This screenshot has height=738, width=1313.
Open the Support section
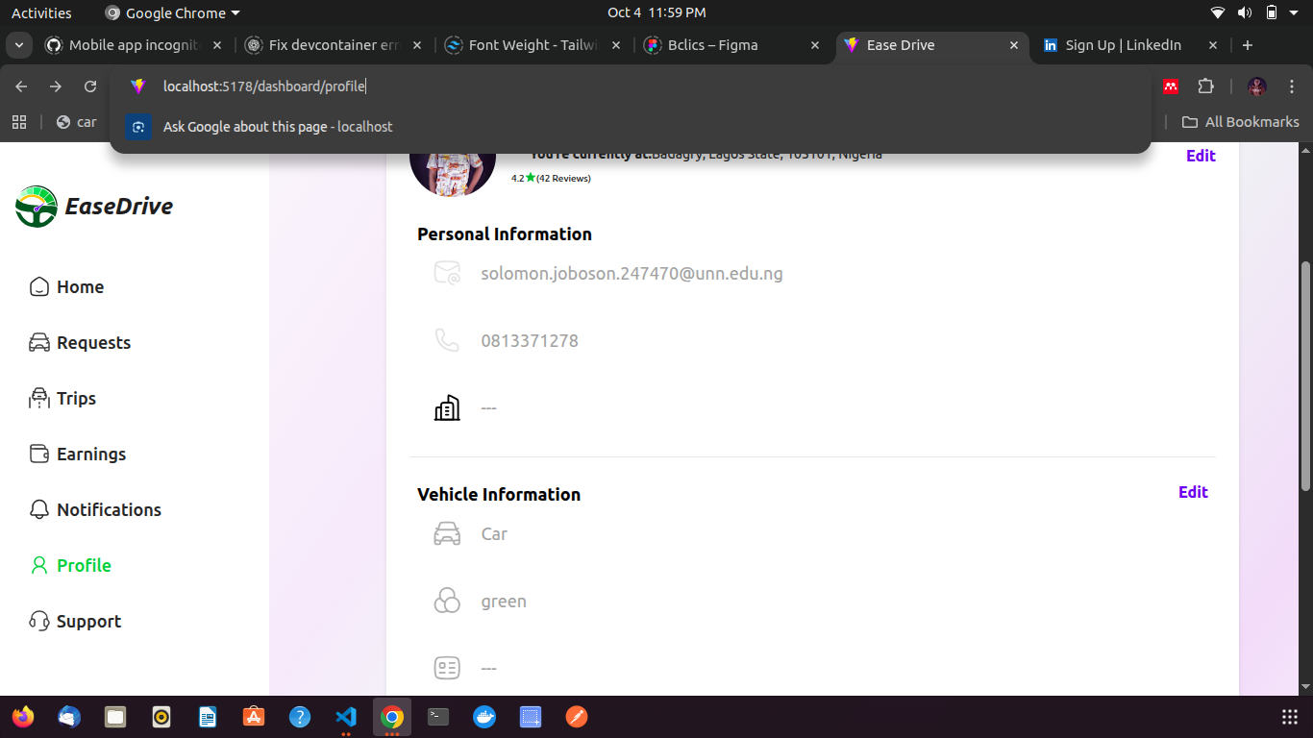click(75, 622)
